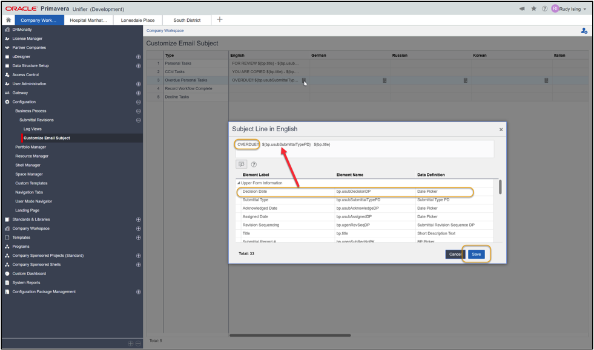Open Portfolio Manager in the sidebar
The image size is (594, 350).
(31, 147)
